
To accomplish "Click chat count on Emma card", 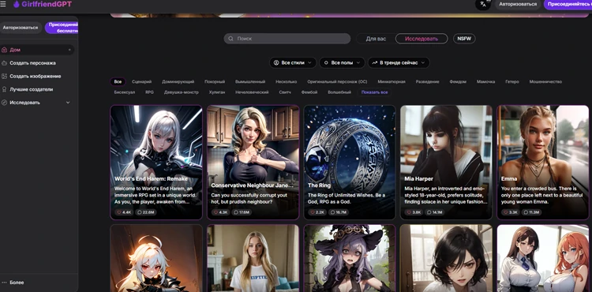I will click(532, 212).
